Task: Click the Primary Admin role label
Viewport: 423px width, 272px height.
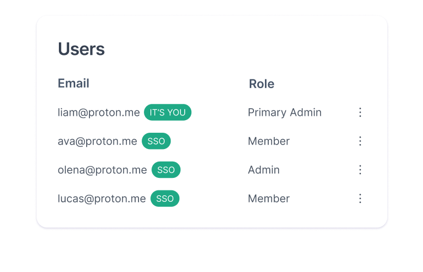Action: coord(285,113)
